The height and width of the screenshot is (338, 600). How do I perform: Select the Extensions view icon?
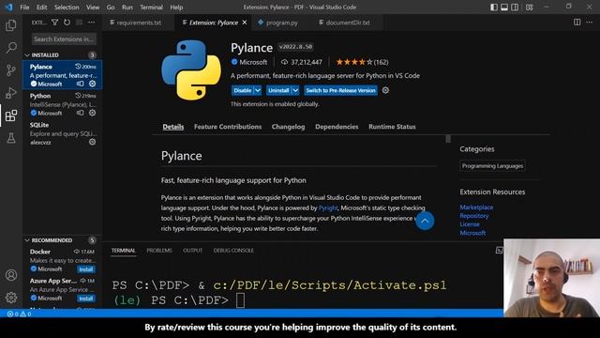pos(11,115)
